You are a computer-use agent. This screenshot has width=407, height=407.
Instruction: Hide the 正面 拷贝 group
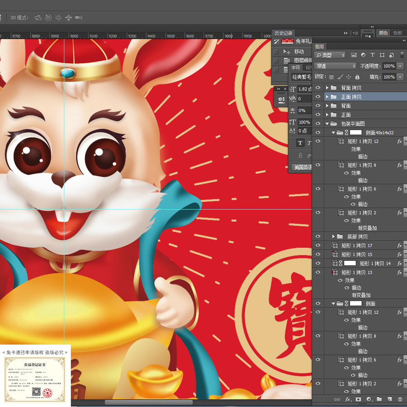(318, 97)
